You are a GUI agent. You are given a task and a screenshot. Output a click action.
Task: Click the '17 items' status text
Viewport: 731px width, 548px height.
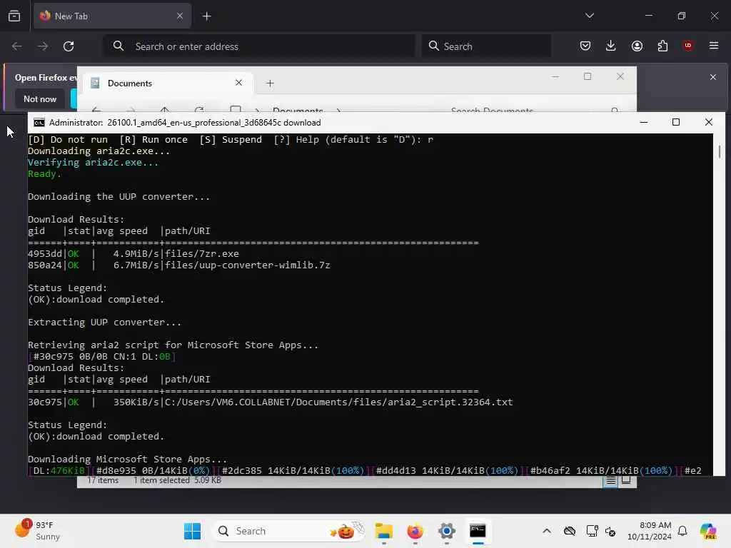pos(103,480)
